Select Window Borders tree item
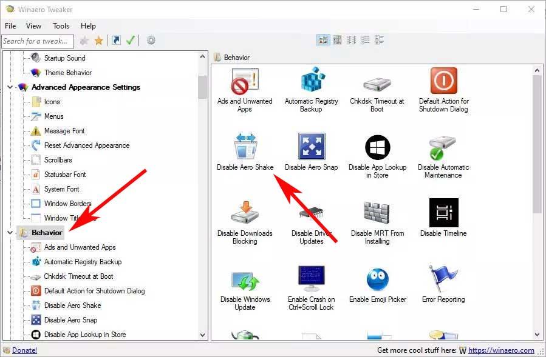The image size is (546, 357). click(67, 204)
